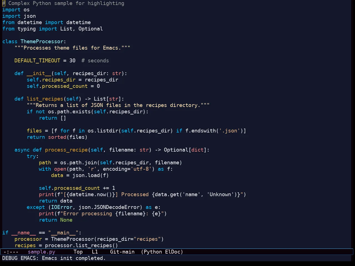Click the __init__ method name

pyautogui.click(x=39, y=73)
